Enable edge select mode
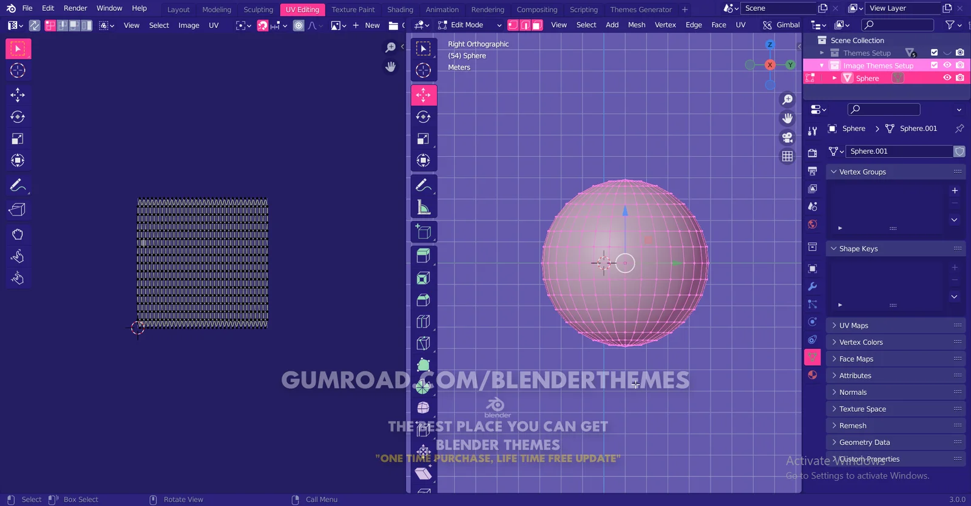 pos(525,25)
